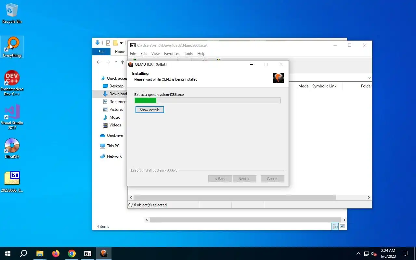
Task: Switch to the QEMU installer taskbar icon
Action: click(x=104, y=253)
